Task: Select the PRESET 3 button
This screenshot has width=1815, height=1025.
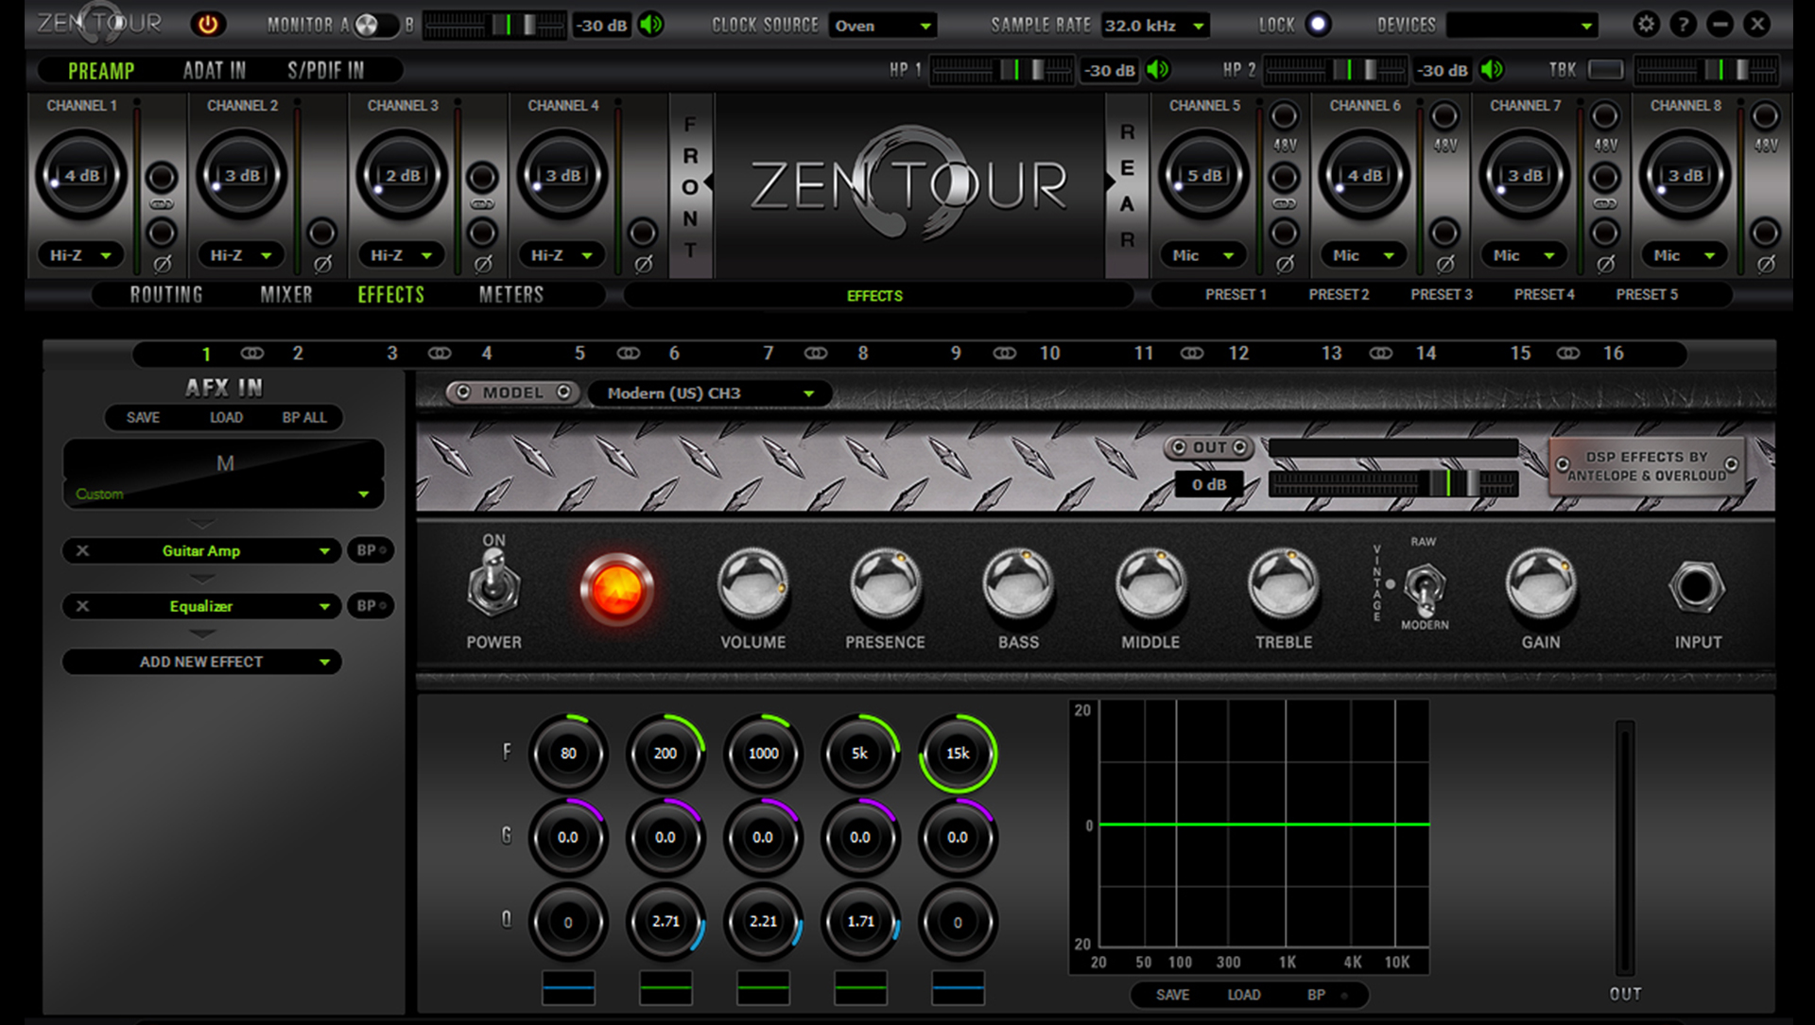Action: (x=1441, y=294)
